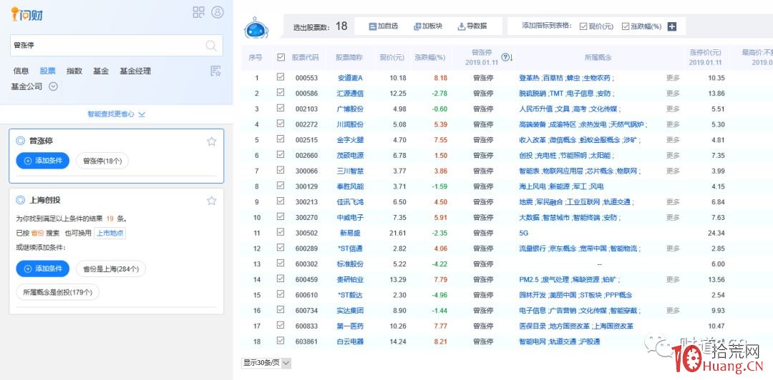Click 添加条件 in the 曾涨停 card
The width and height of the screenshot is (773, 380).
point(42,161)
